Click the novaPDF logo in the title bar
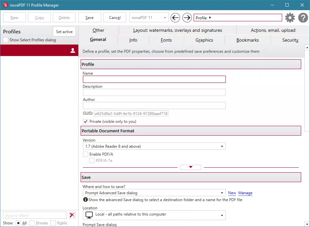The width and height of the screenshot is (310, 227). point(5,5)
